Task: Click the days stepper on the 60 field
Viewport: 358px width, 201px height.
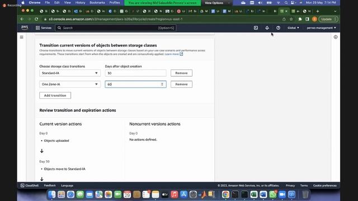Action: [162, 84]
